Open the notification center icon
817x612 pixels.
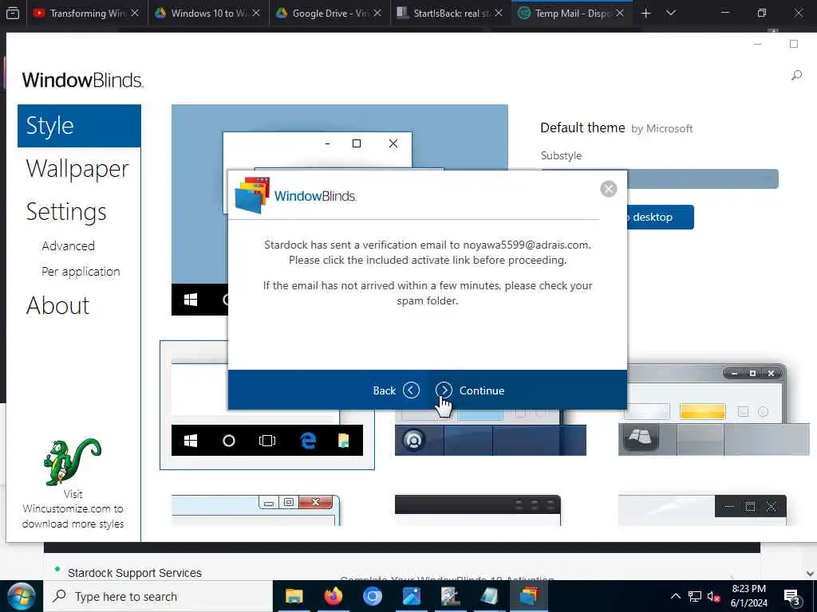[x=791, y=597]
